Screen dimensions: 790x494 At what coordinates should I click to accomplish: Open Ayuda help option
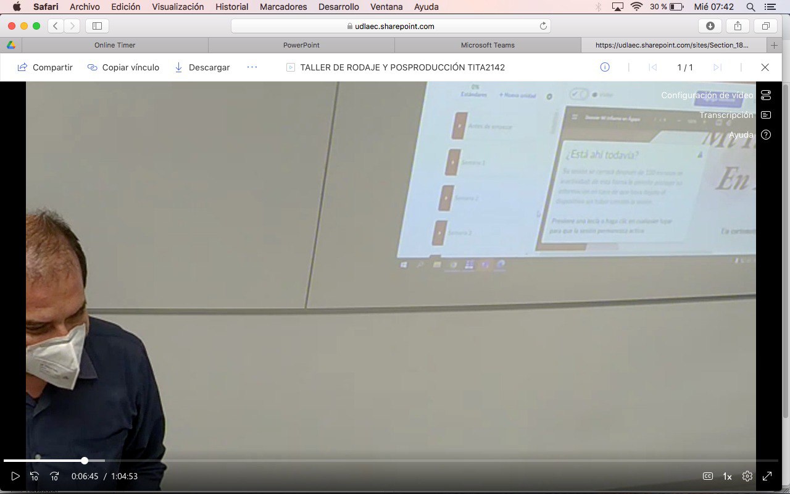[x=766, y=135]
